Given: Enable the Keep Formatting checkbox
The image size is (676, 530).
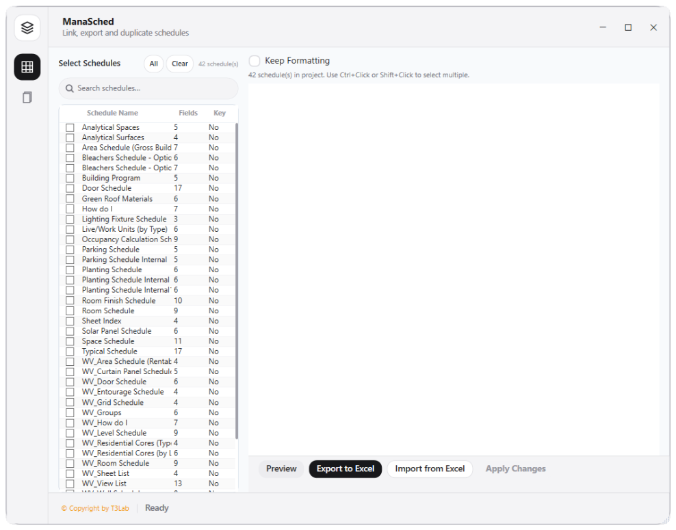Looking at the screenshot, I should tap(255, 61).
